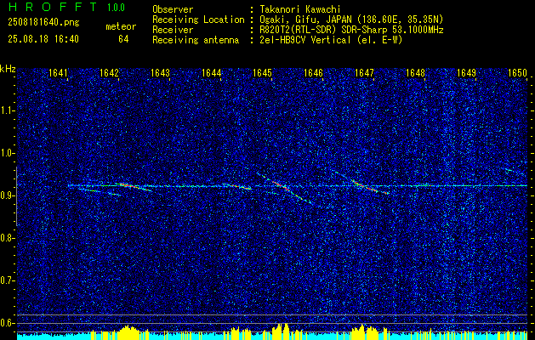535x340 pixels.
Task: Select the version number 1.0.0
Action: click(116, 7)
